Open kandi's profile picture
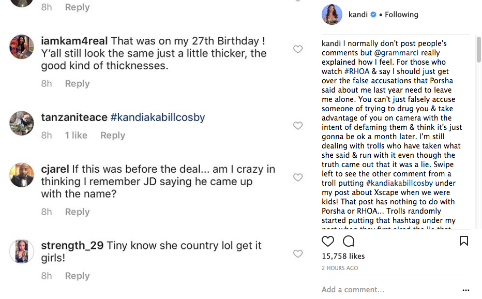482x299 pixels. coord(332,14)
